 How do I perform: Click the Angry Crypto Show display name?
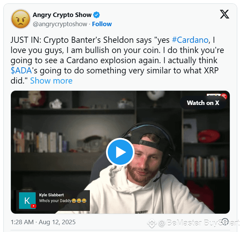click(62, 15)
